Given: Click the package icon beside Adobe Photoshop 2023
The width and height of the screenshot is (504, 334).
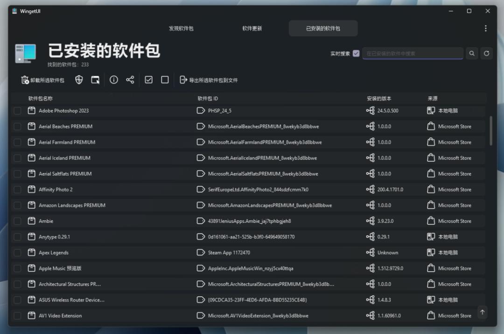Looking at the screenshot, I should pos(32,111).
